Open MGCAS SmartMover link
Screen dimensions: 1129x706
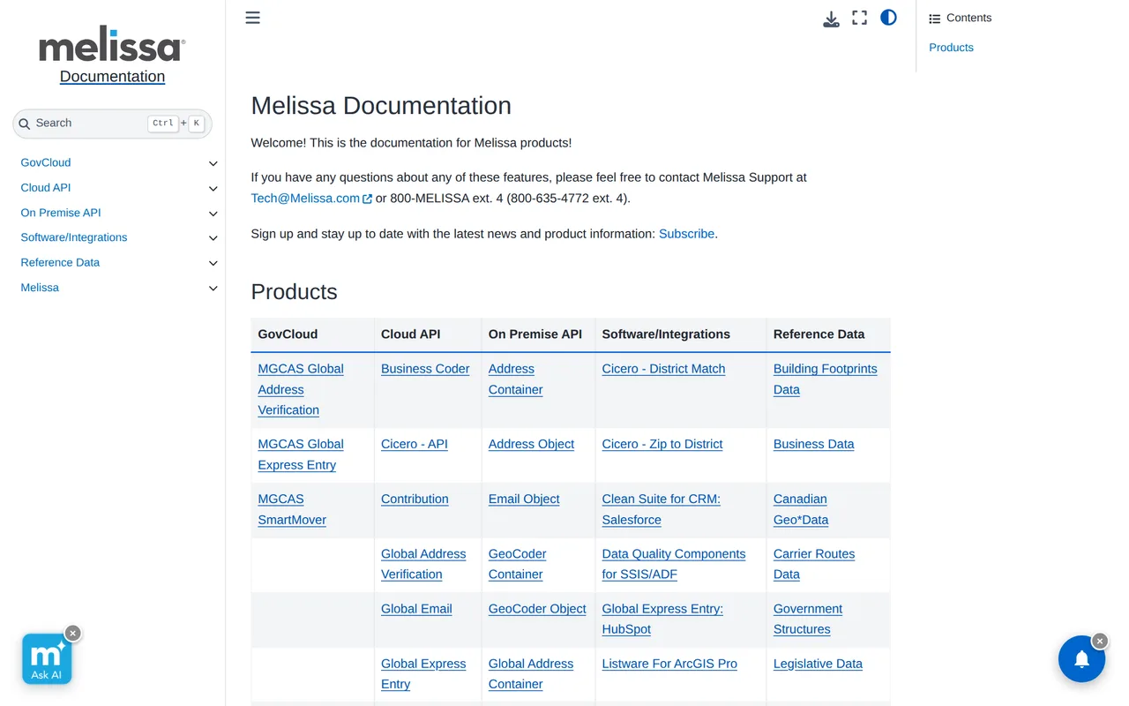tap(292, 509)
